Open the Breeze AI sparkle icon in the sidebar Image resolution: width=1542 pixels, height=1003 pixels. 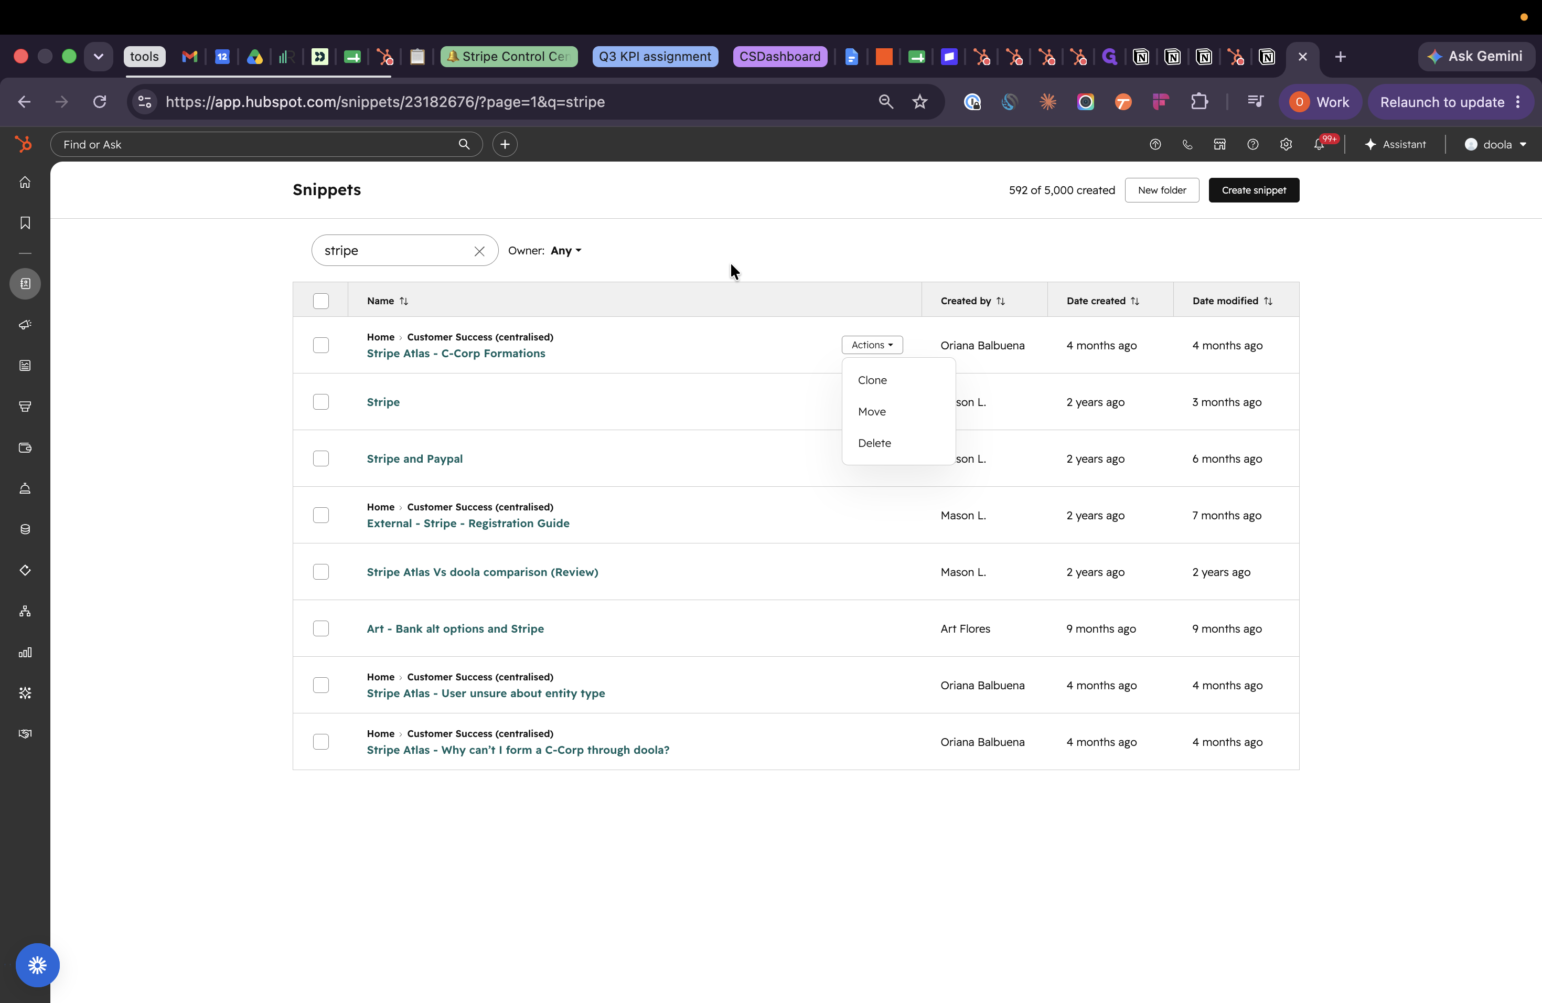click(x=25, y=692)
